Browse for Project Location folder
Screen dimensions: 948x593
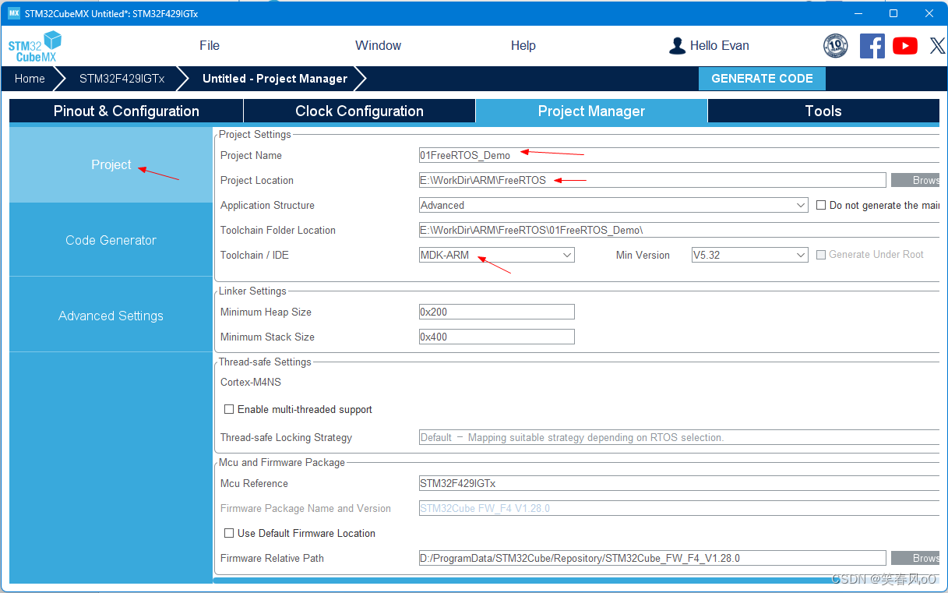point(915,180)
